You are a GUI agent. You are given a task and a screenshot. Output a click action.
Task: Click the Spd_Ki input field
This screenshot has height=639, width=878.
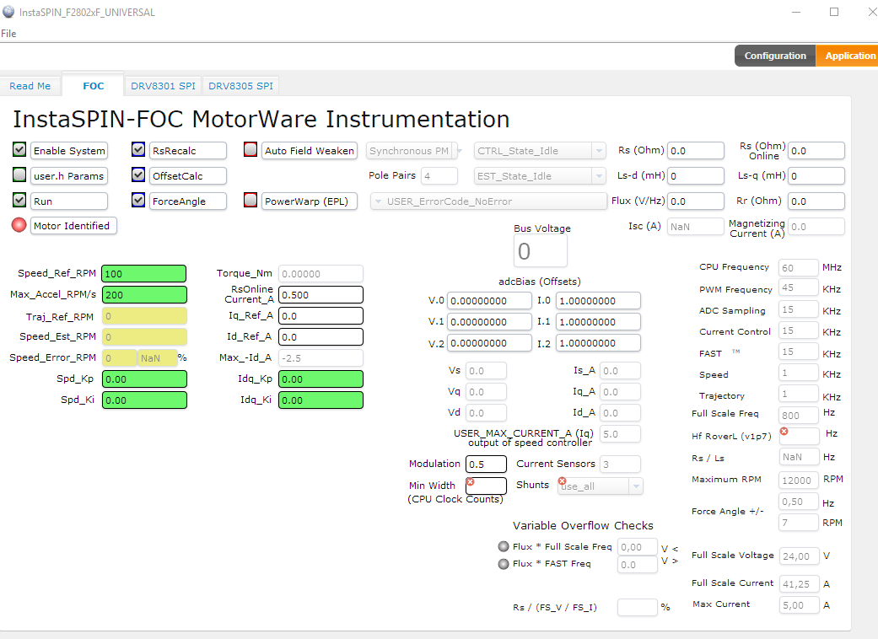[x=144, y=400]
